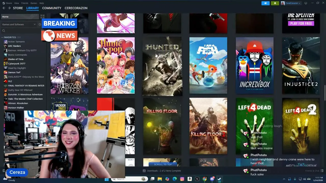
Task: Select Halo: The Master Chief Collection
Action: [25, 99]
